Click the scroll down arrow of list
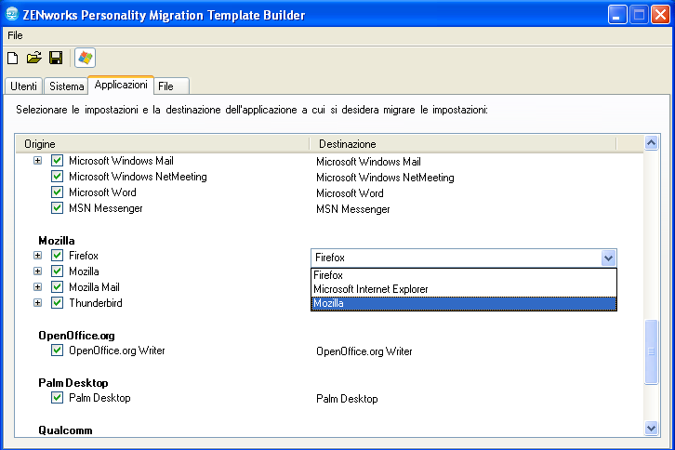Viewport: 675px width, 450px height. [x=652, y=427]
